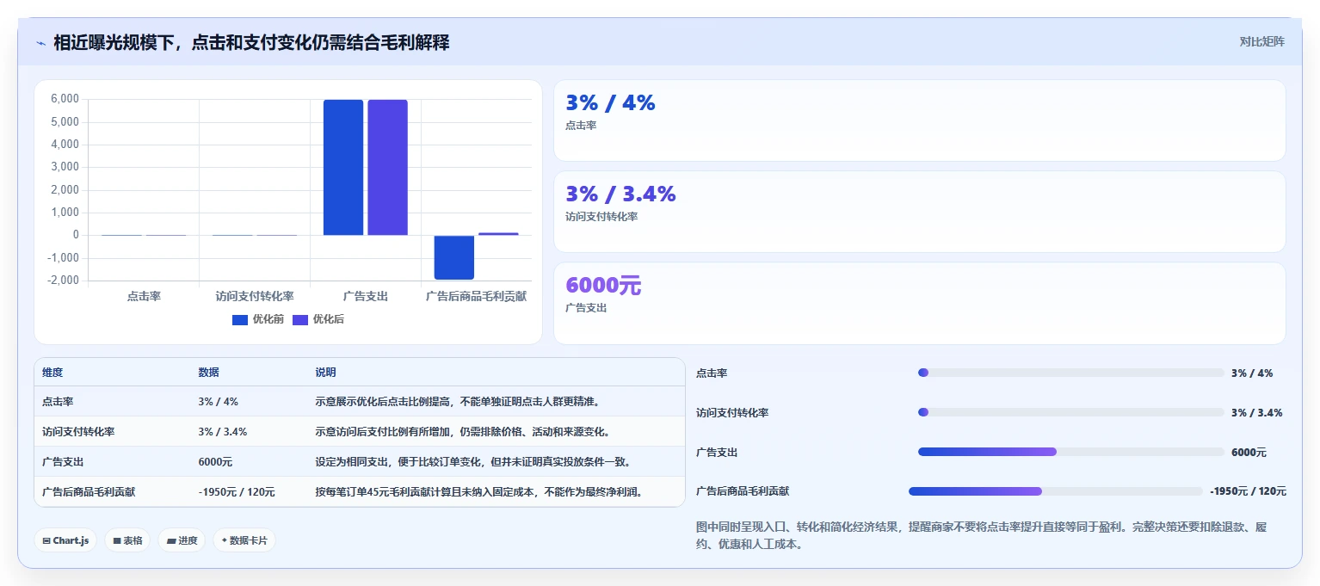
Task: Toggle the 优化前 legend item in the chart
Action: (258, 319)
